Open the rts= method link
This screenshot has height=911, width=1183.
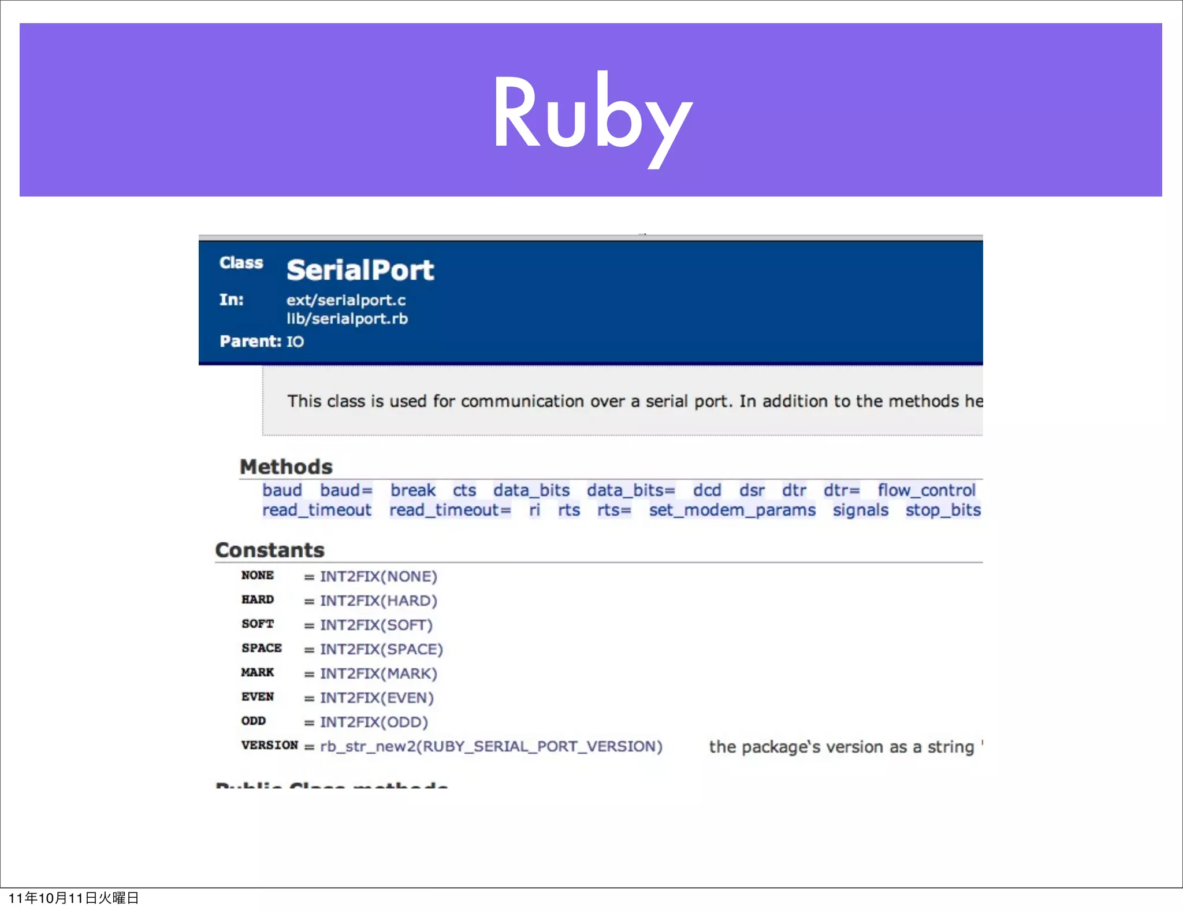tap(614, 510)
